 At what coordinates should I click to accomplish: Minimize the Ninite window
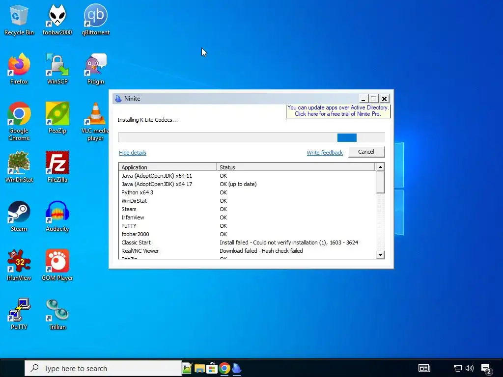(363, 99)
